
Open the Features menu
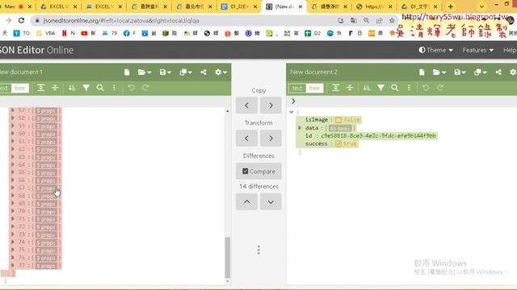[x=477, y=50]
